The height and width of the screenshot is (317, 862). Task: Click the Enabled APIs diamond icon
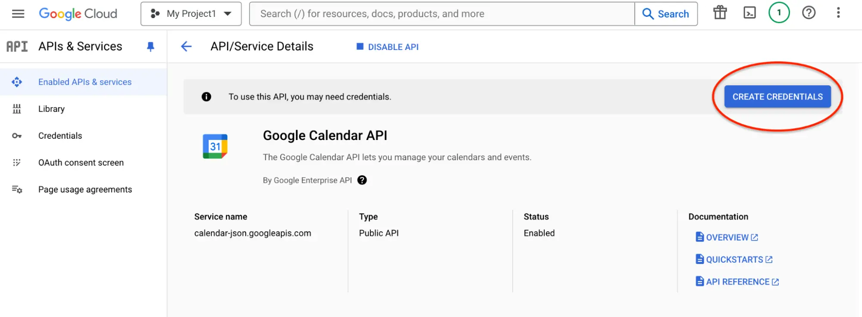(17, 82)
